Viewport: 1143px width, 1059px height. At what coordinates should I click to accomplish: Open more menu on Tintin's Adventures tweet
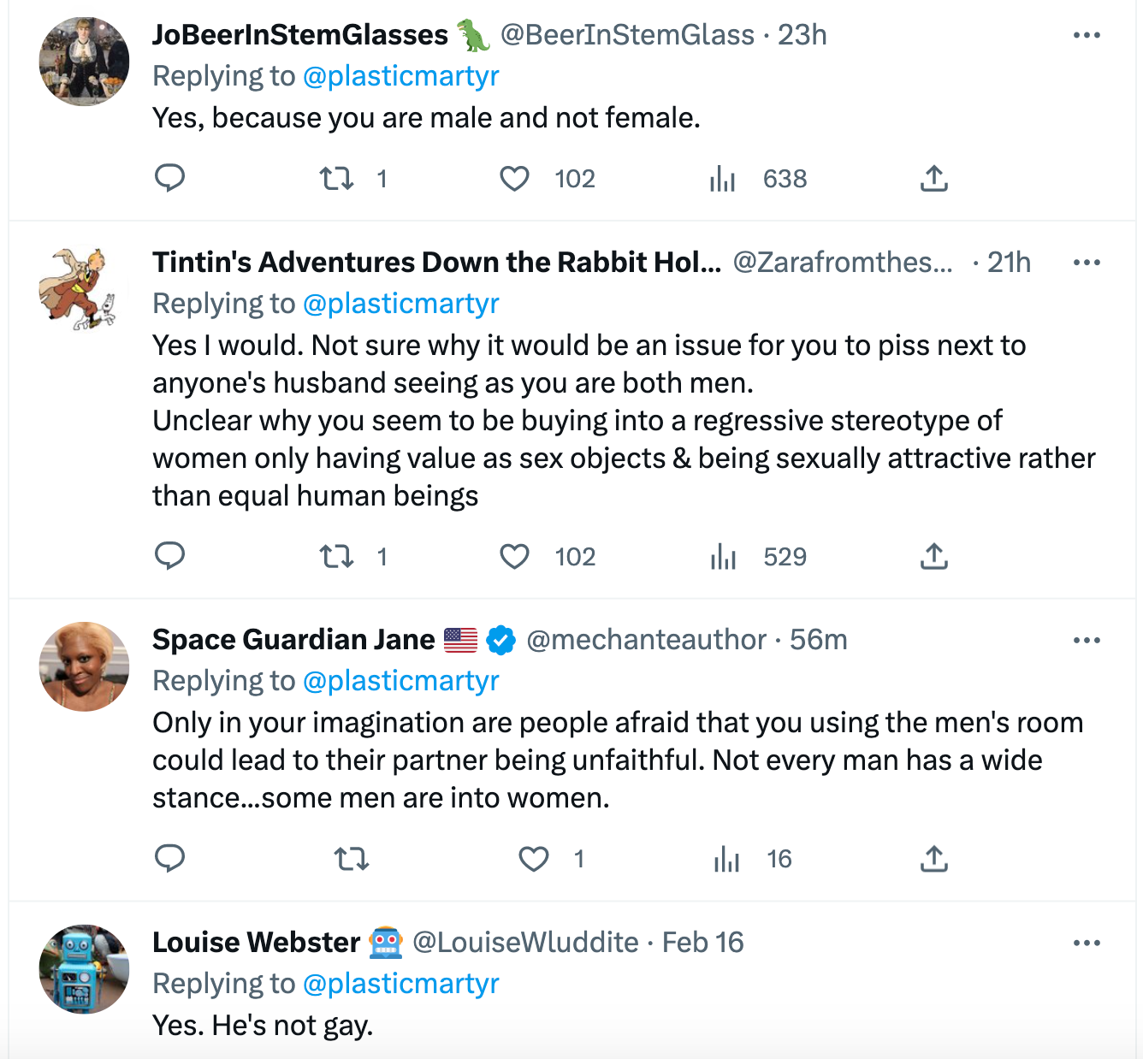point(1087,263)
